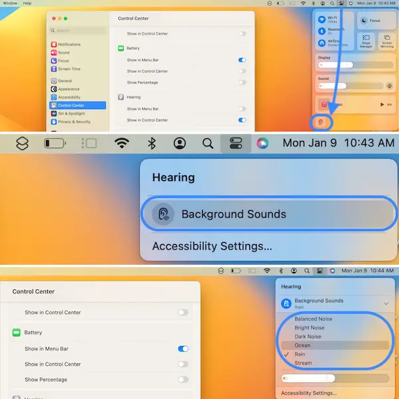Click the Shortcuts icon in the enlarged menu bar
Screen dimensions: 399x399
pos(22,143)
